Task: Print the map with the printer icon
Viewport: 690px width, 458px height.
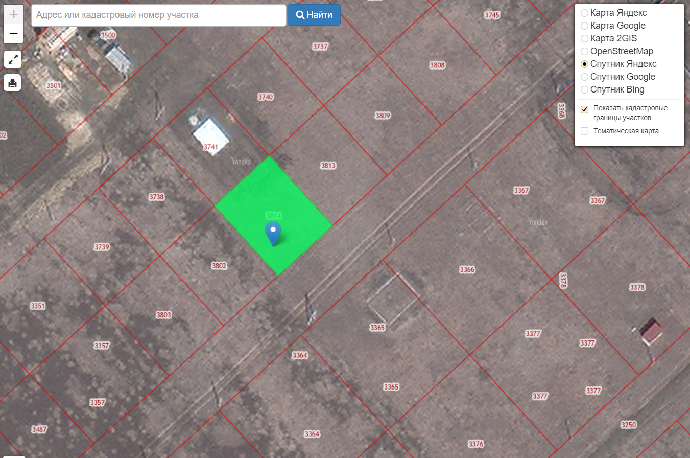Action: (12, 82)
